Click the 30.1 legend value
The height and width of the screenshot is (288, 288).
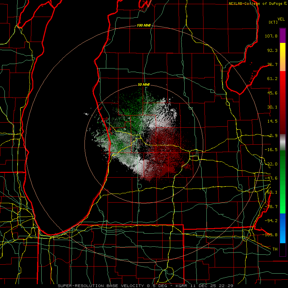coord(272,107)
